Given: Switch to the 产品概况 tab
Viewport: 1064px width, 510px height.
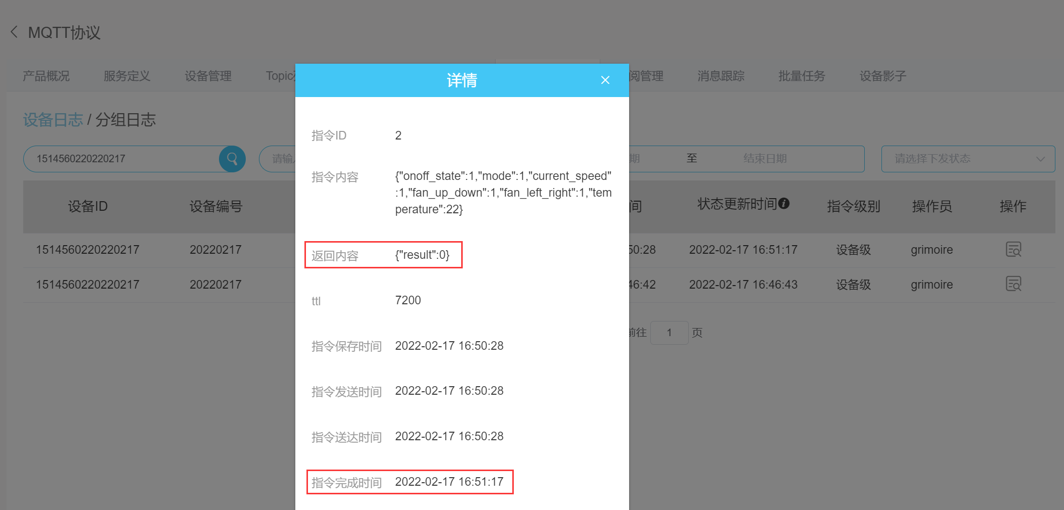Looking at the screenshot, I should 46,76.
